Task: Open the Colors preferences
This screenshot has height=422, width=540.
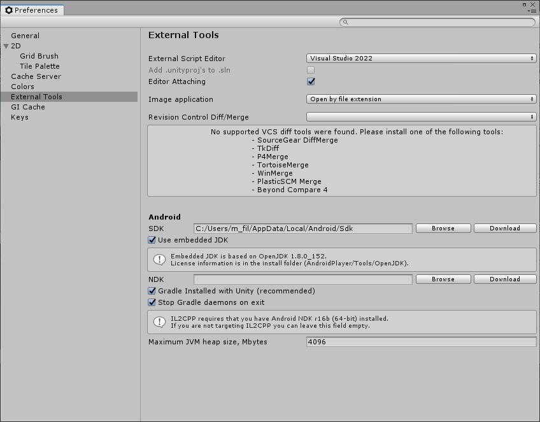Action: (x=22, y=87)
